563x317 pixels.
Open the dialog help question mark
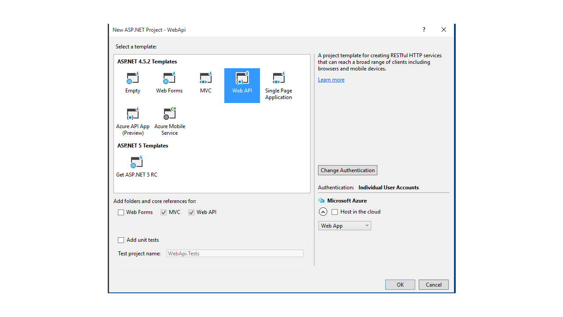[x=424, y=29]
